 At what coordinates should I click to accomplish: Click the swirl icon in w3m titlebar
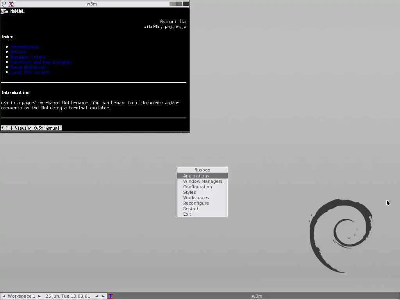pyautogui.click(x=4, y=4)
